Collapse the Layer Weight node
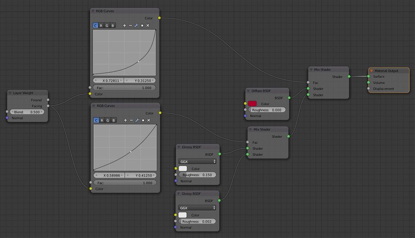415x238 pixels. [10, 93]
